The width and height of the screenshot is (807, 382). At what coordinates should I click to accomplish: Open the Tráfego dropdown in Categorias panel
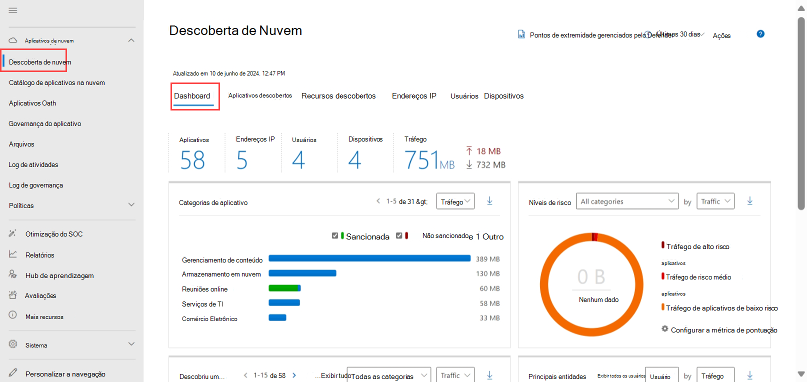coord(455,201)
